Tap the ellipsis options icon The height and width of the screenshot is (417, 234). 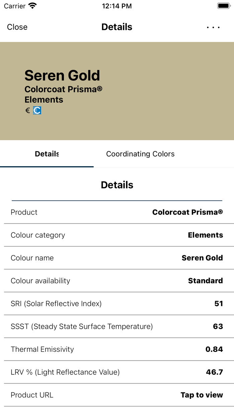click(213, 27)
